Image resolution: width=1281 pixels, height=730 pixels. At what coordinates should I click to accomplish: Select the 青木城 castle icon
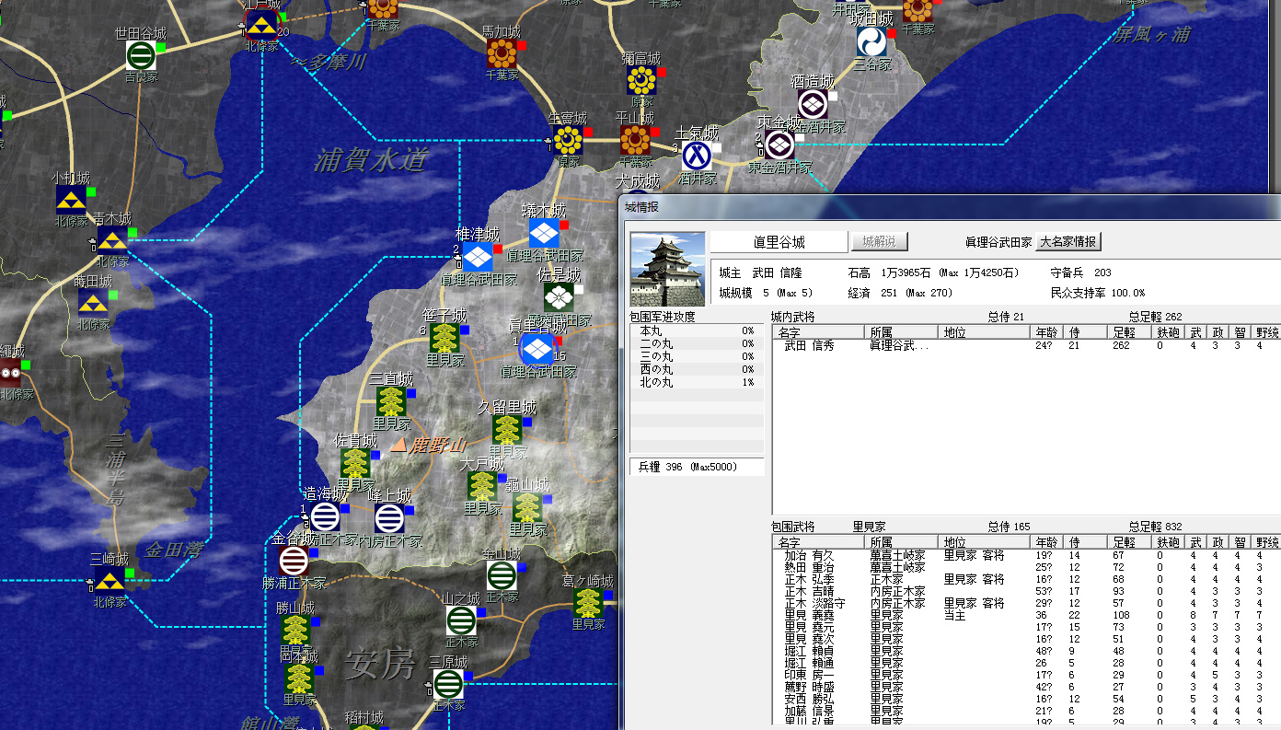pyautogui.click(x=112, y=241)
